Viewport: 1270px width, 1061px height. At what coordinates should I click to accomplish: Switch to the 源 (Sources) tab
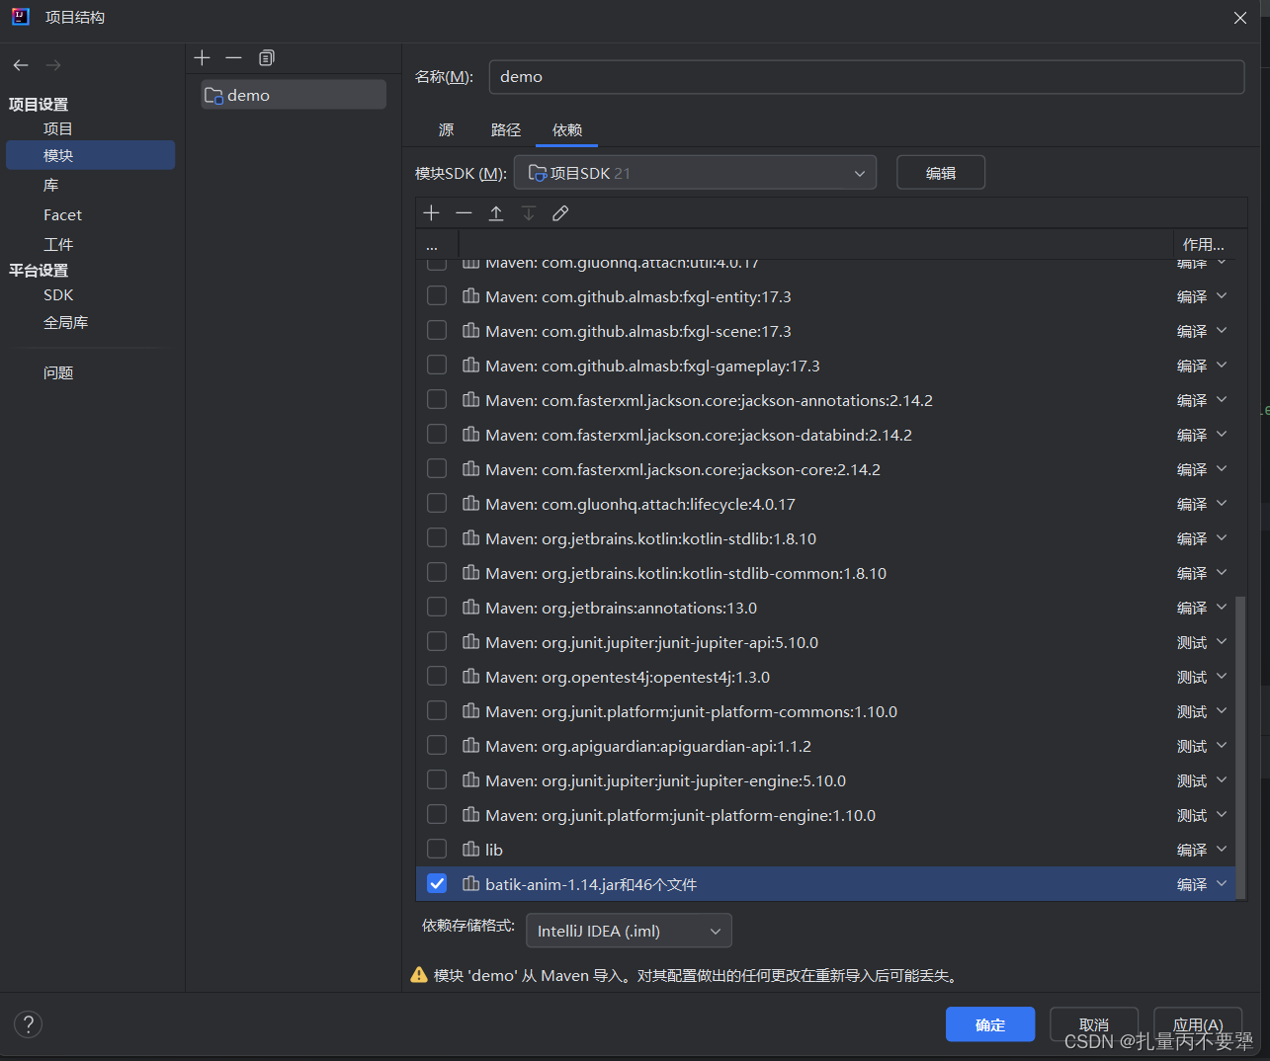[x=447, y=129]
